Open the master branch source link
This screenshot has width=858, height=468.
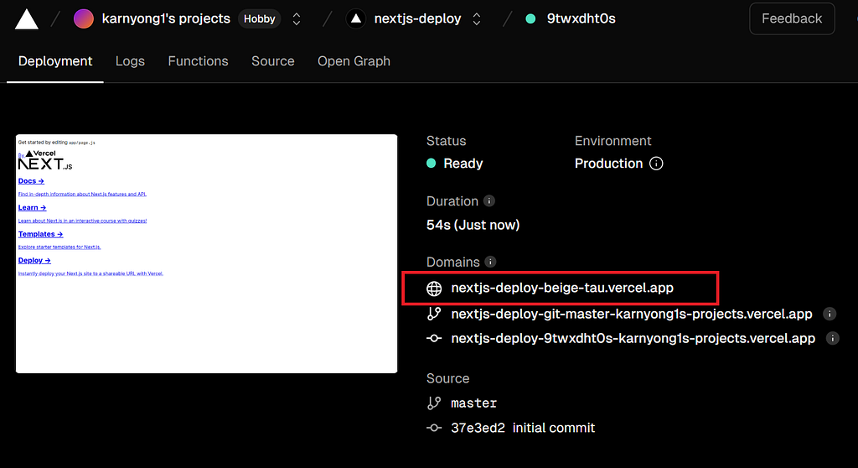pyautogui.click(x=474, y=403)
